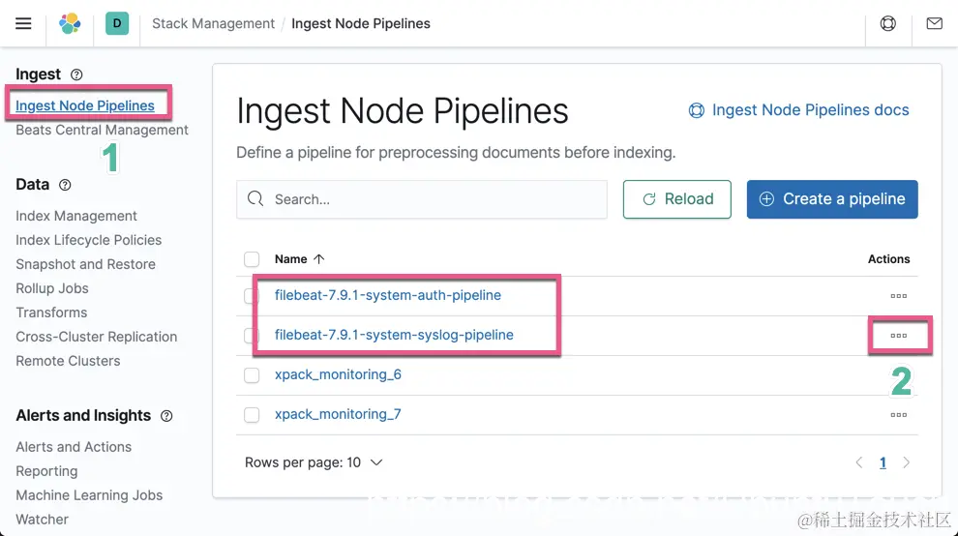Open the mail newsfeed icon

click(x=934, y=23)
